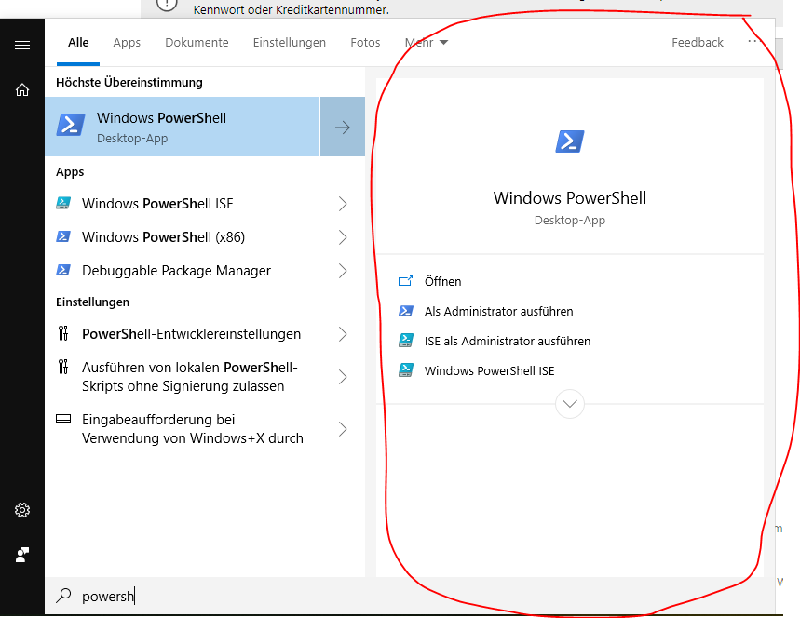Go to the Home icon in sidebar
This screenshot has width=800, height=618.
(x=22, y=90)
